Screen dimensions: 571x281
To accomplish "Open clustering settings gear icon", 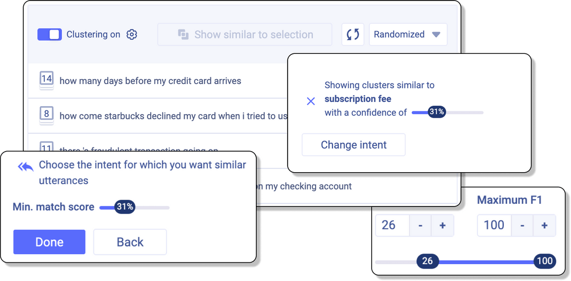I will click(x=132, y=35).
